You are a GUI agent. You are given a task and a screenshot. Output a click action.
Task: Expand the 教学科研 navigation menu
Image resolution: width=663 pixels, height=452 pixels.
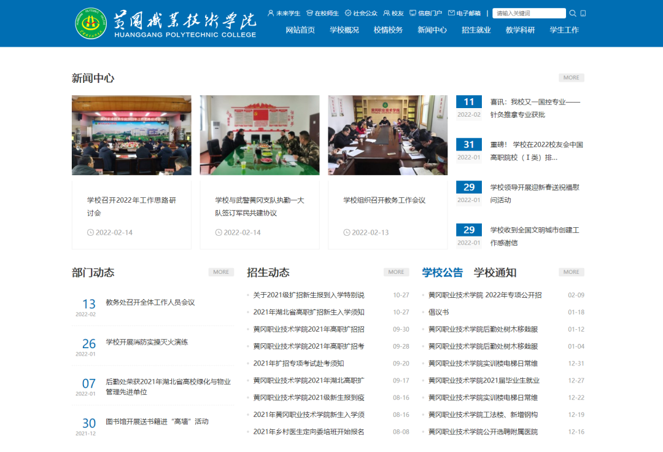(x=520, y=30)
